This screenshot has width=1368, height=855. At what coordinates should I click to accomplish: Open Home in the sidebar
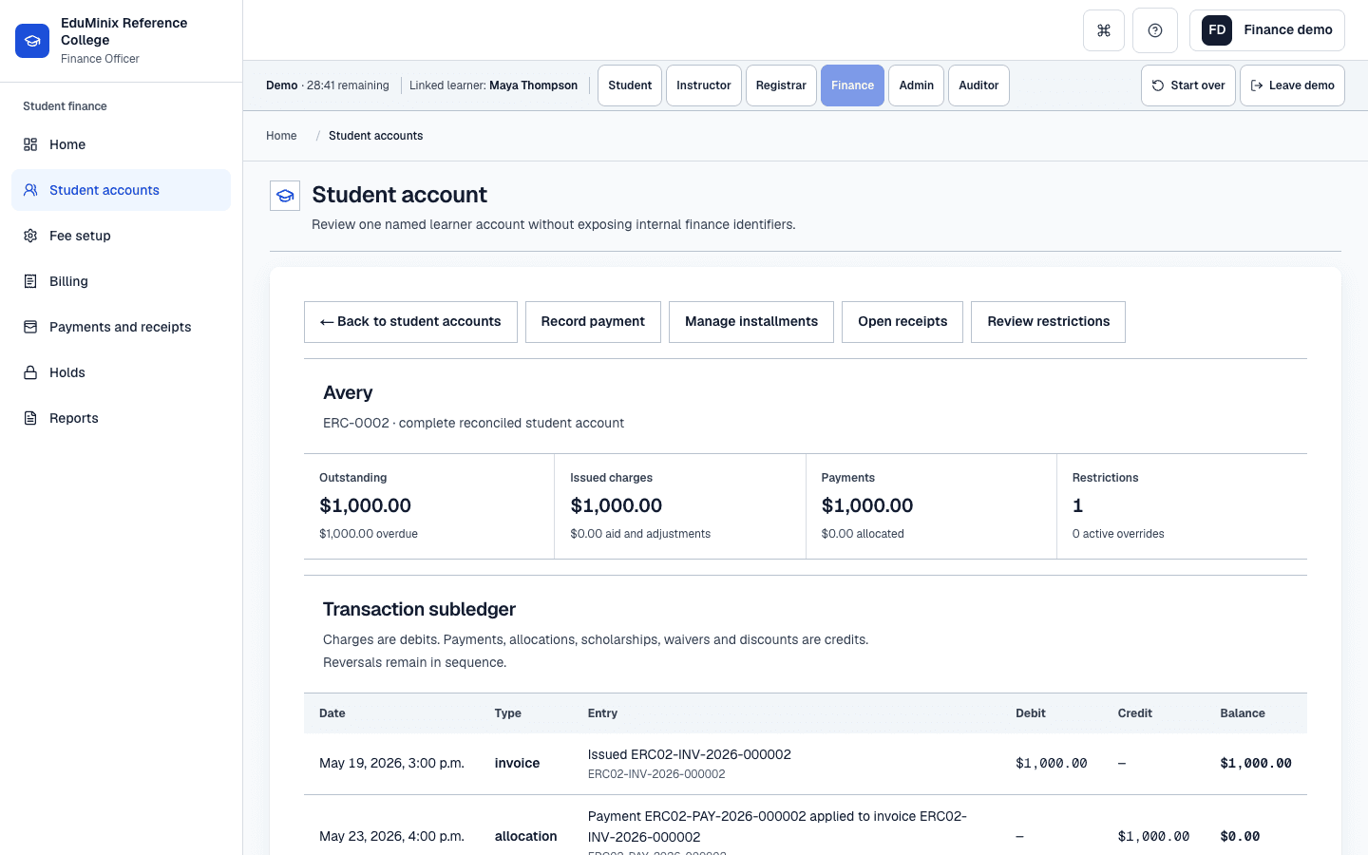(x=121, y=144)
